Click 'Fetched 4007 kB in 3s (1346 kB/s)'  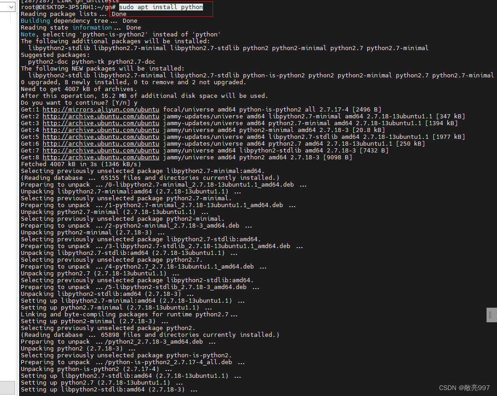pos(81,164)
